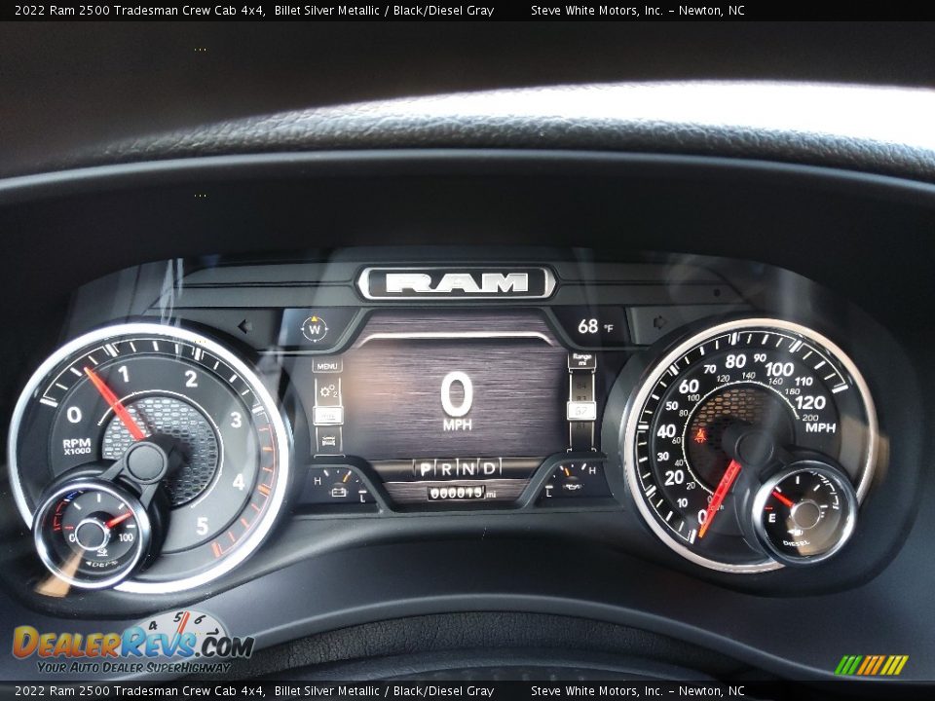The width and height of the screenshot is (935, 701).
Task: Tap the DEF gauge icon
Action: coord(102,552)
